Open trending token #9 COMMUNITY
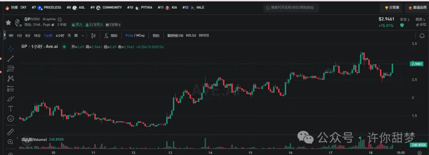The width and height of the screenshot is (429, 155). click(106, 8)
